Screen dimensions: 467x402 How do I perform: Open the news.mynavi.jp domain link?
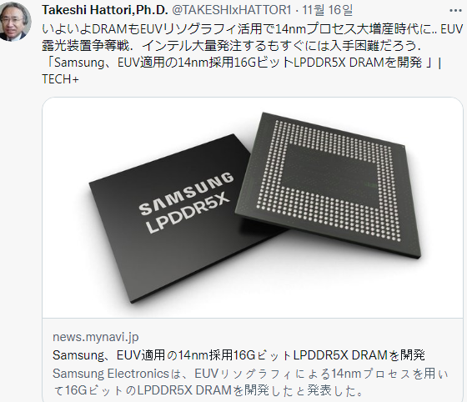(x=96, y=337)
